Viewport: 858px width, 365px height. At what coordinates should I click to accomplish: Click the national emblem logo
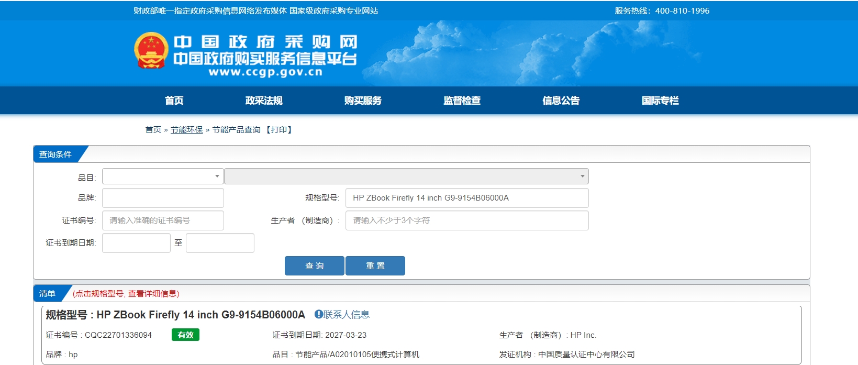tap(151, 51)
